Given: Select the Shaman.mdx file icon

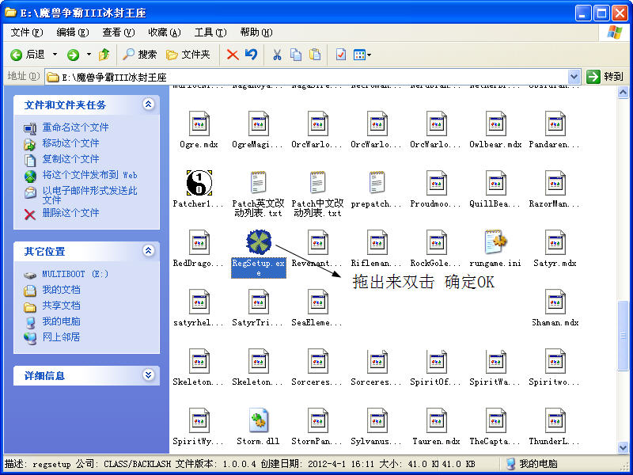Looking at the screenshot, I should click(555, 302).
